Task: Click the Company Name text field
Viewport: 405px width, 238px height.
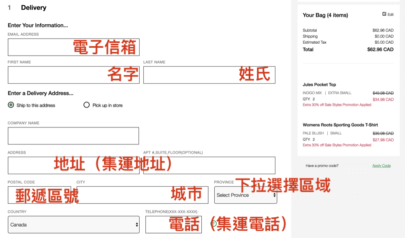Action: 73,136
